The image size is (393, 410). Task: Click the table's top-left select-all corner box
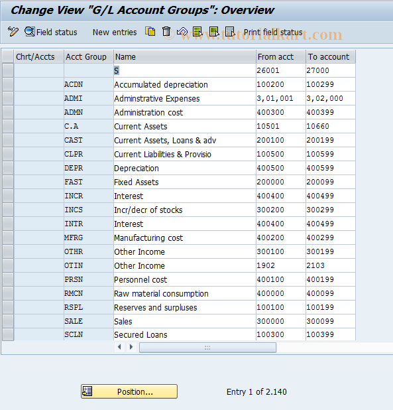tap(8, 56)
